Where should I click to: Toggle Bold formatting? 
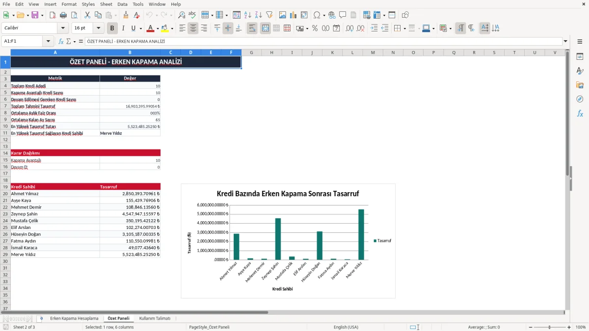[112, 28]
